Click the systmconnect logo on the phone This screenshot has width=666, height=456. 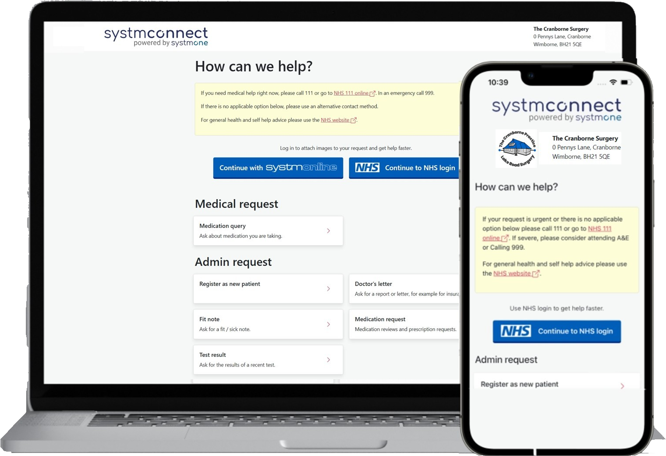point(556,110)
